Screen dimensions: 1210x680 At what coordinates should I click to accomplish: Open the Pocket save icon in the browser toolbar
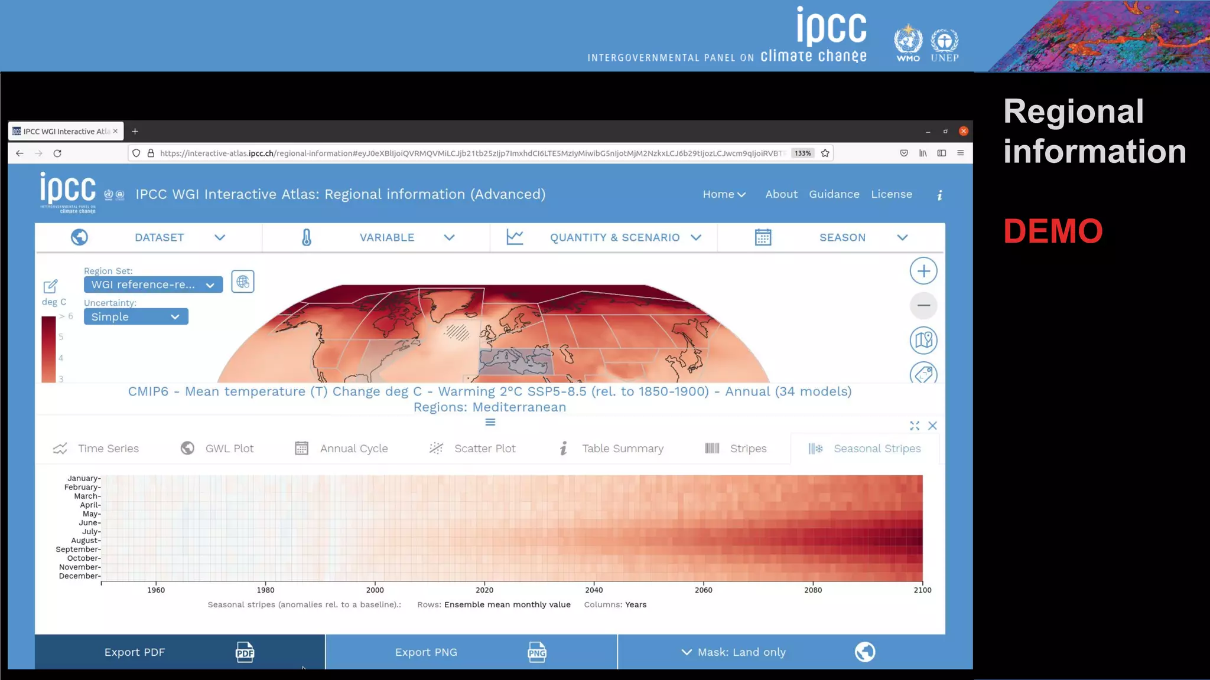904,153
